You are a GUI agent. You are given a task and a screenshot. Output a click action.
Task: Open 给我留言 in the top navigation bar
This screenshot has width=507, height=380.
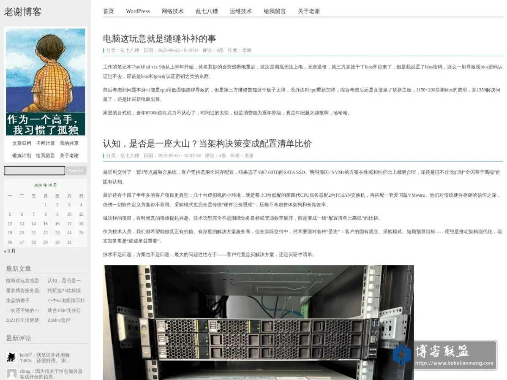click(x=275, y=11)
